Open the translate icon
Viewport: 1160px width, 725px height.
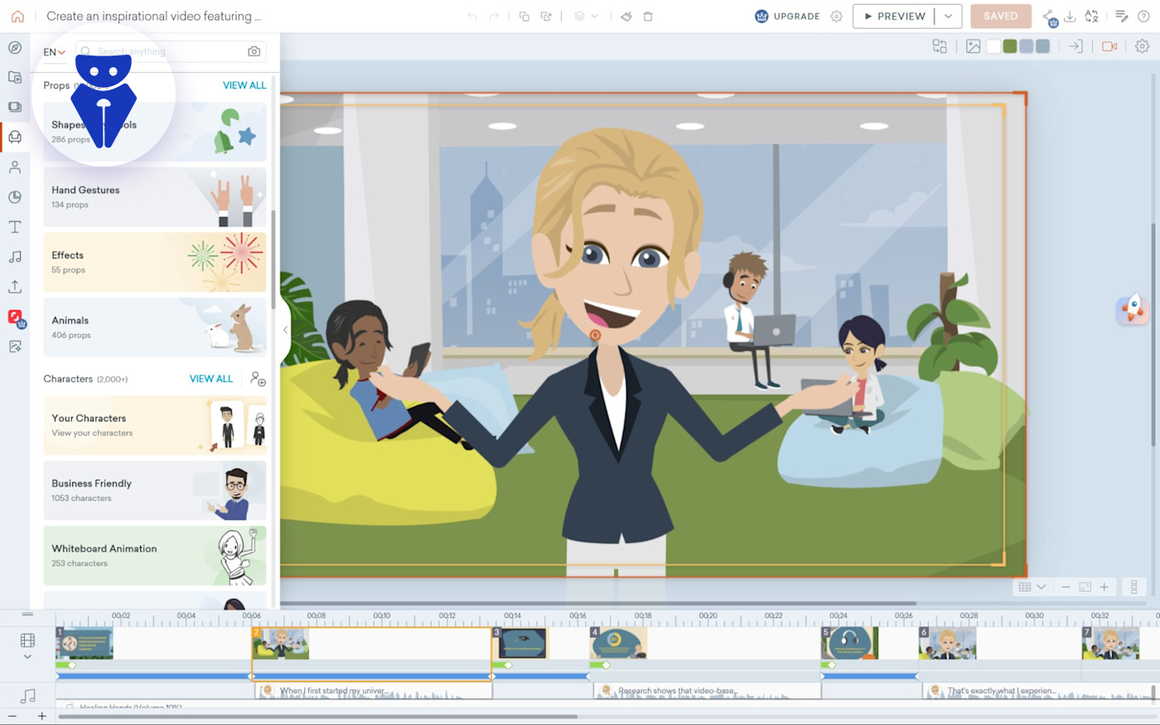tap(1092, 16)
